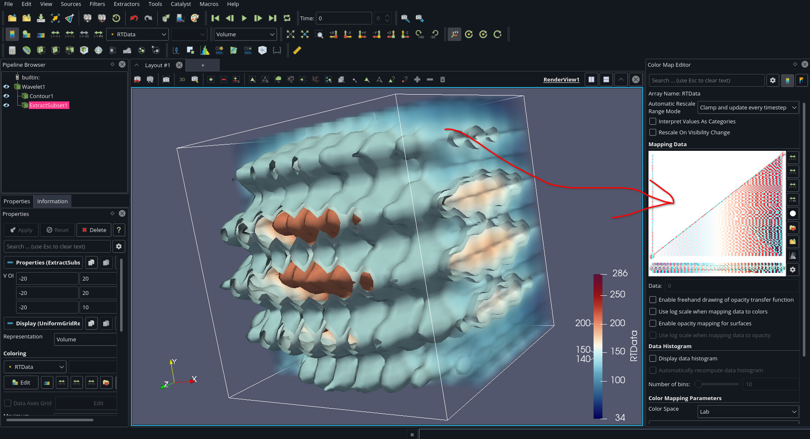
Task: Choose color preset in Color Map Editor
Action: (x=793, y=228)
